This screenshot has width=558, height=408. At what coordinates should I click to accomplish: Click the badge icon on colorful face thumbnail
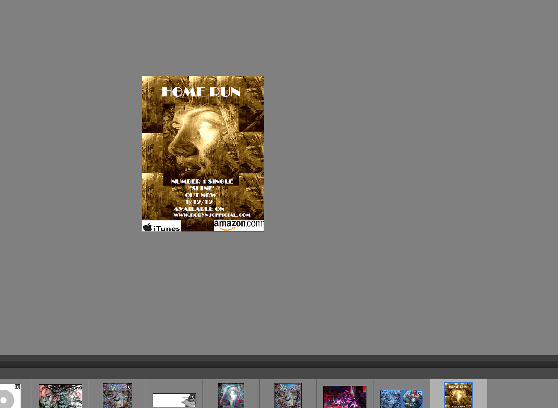click(128, 387)
